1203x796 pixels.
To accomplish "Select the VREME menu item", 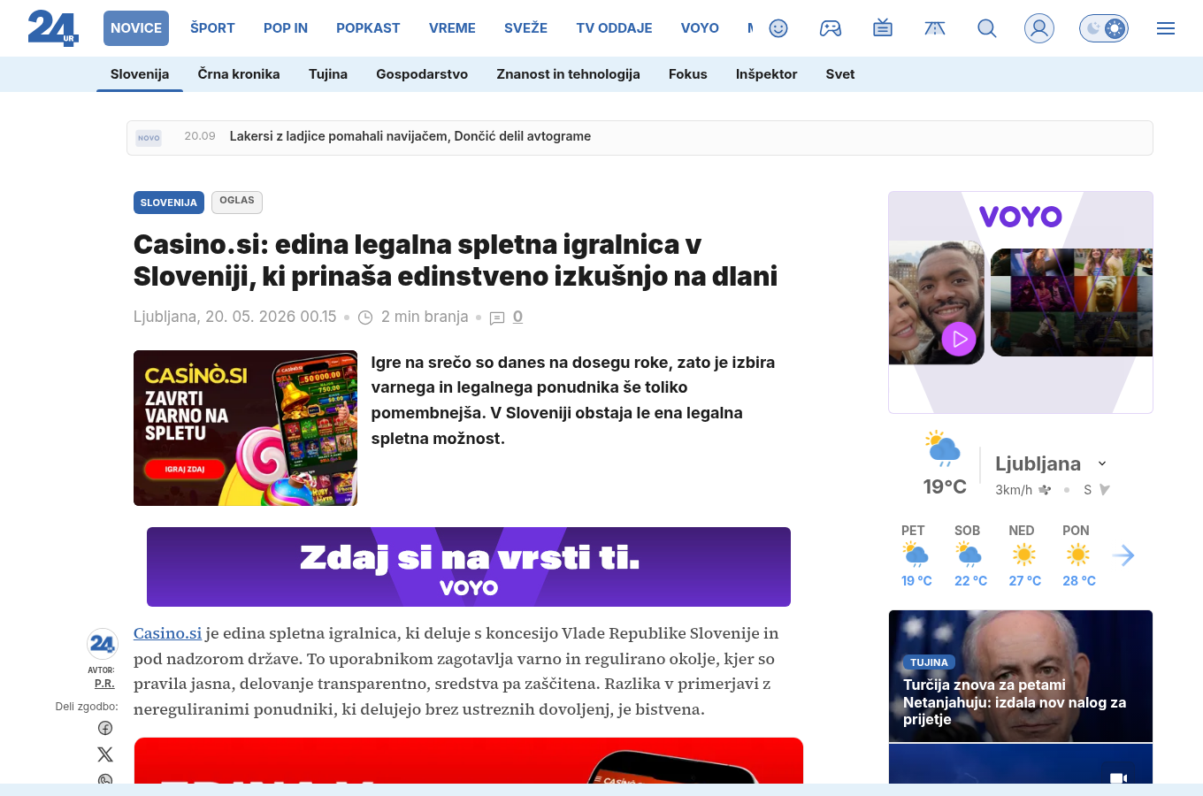I will click(x=452, y=28).
